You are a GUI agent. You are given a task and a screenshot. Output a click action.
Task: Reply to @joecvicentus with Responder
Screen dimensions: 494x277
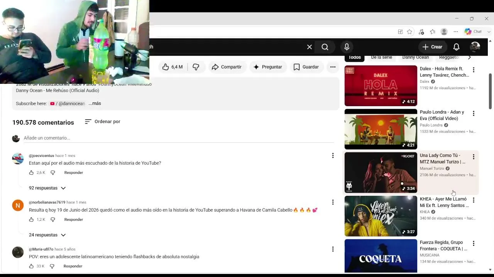coord(74,173)
